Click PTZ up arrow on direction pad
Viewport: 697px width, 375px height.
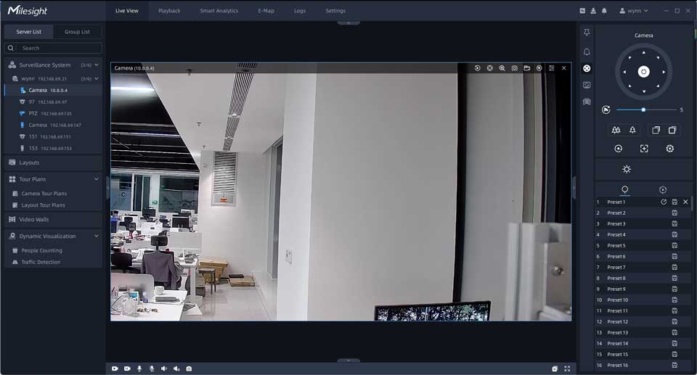pyautogui.click(x=643, y=53)
